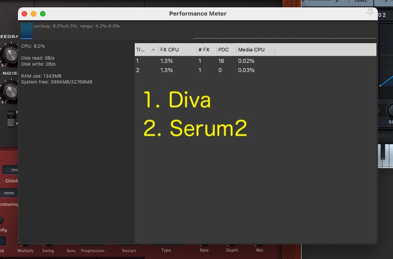Pin the Performance Meter window on top

tap(370, 12)
